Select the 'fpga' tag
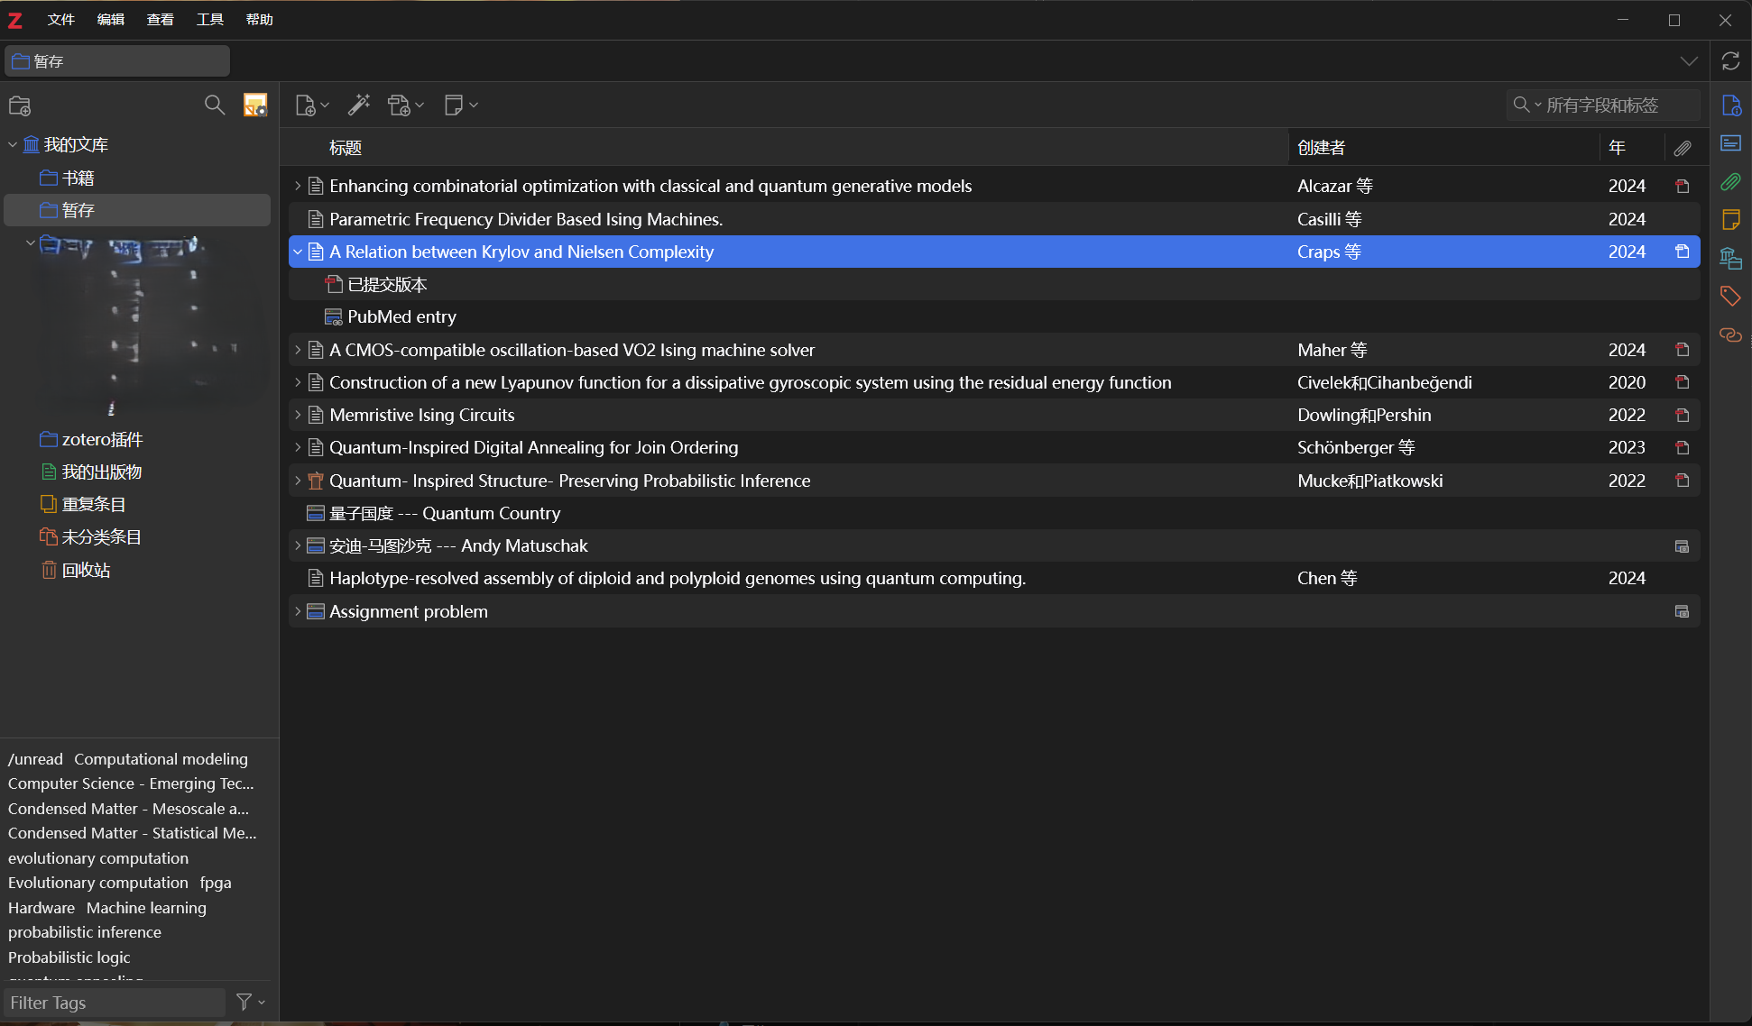1752x1026 pixels. click(216, 883)
